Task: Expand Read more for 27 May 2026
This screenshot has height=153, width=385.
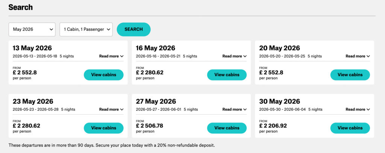Action: point(234,109)
